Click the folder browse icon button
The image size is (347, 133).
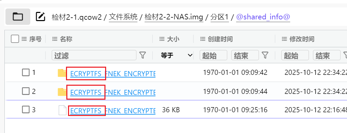click(18, 17)
